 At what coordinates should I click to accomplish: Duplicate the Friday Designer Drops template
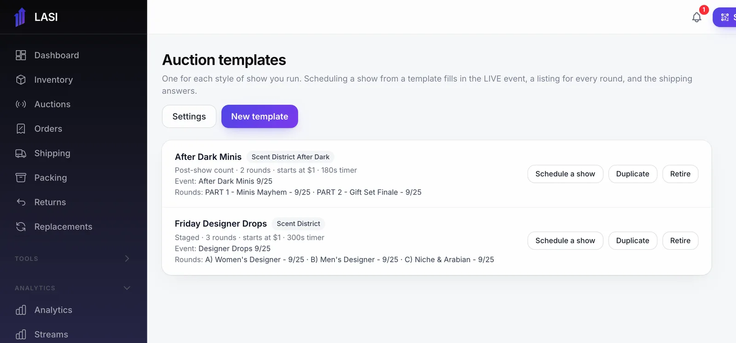coord(632,241)
